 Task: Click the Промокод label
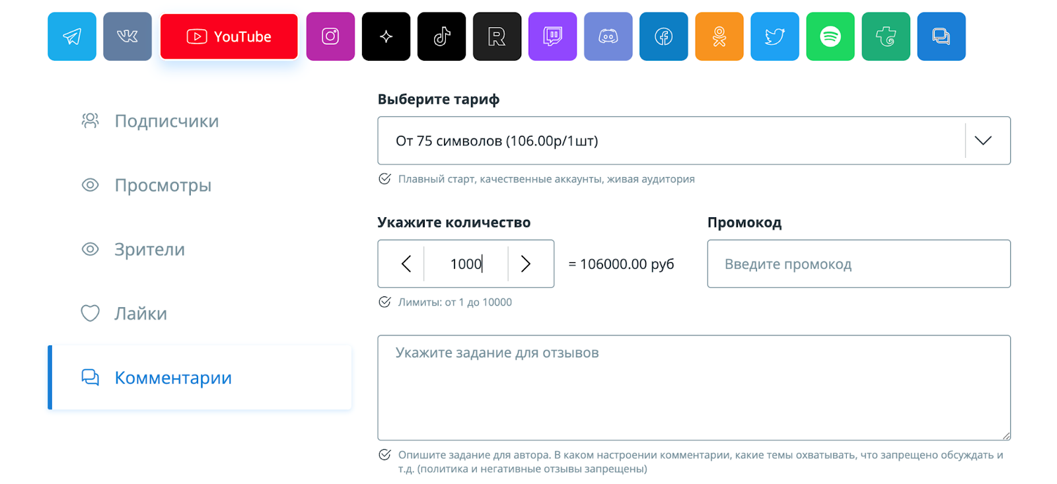point(745,223)
